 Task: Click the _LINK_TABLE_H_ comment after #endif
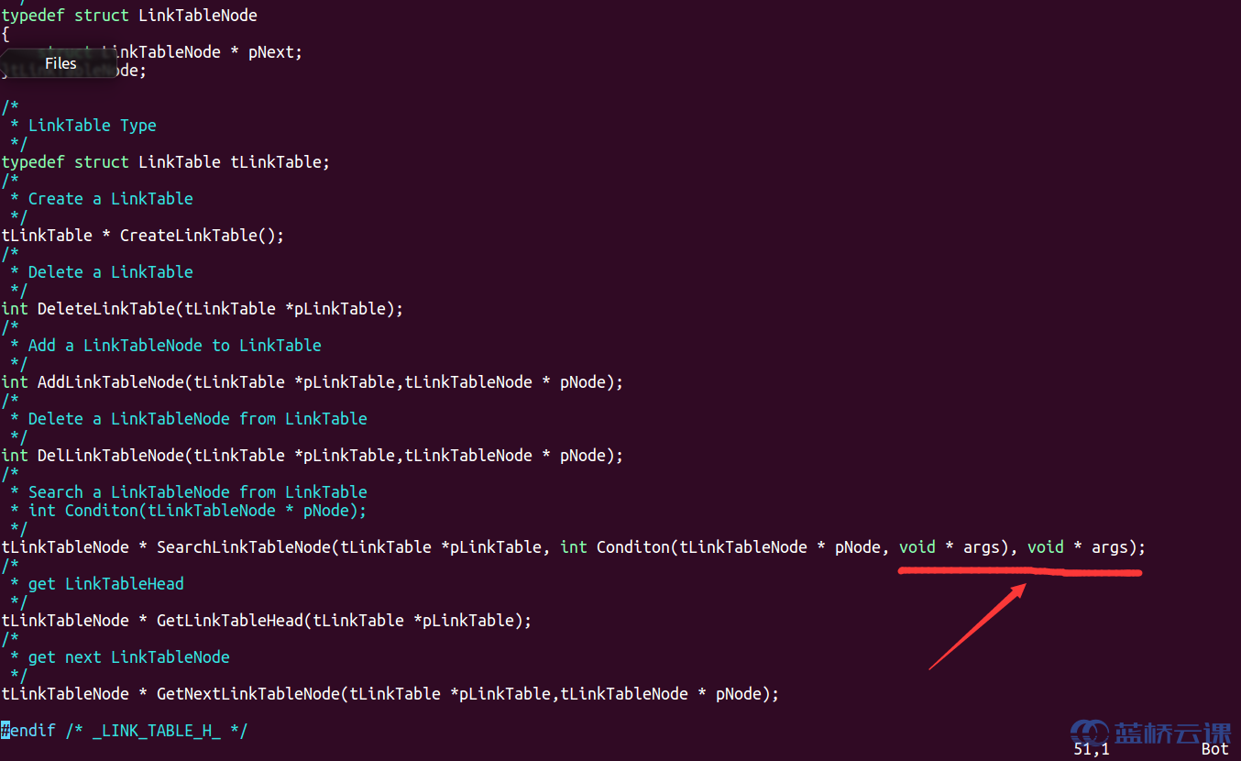[x=156, y=731]
